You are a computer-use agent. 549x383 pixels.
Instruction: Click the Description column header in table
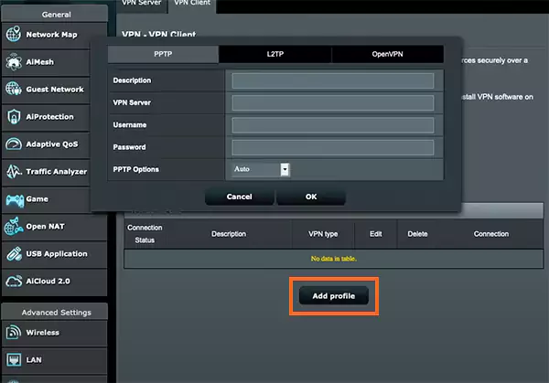(x=229, y=234)
